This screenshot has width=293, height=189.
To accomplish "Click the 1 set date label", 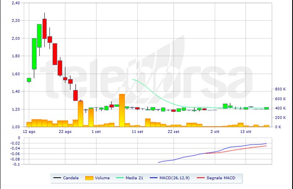I will point(96,132).
